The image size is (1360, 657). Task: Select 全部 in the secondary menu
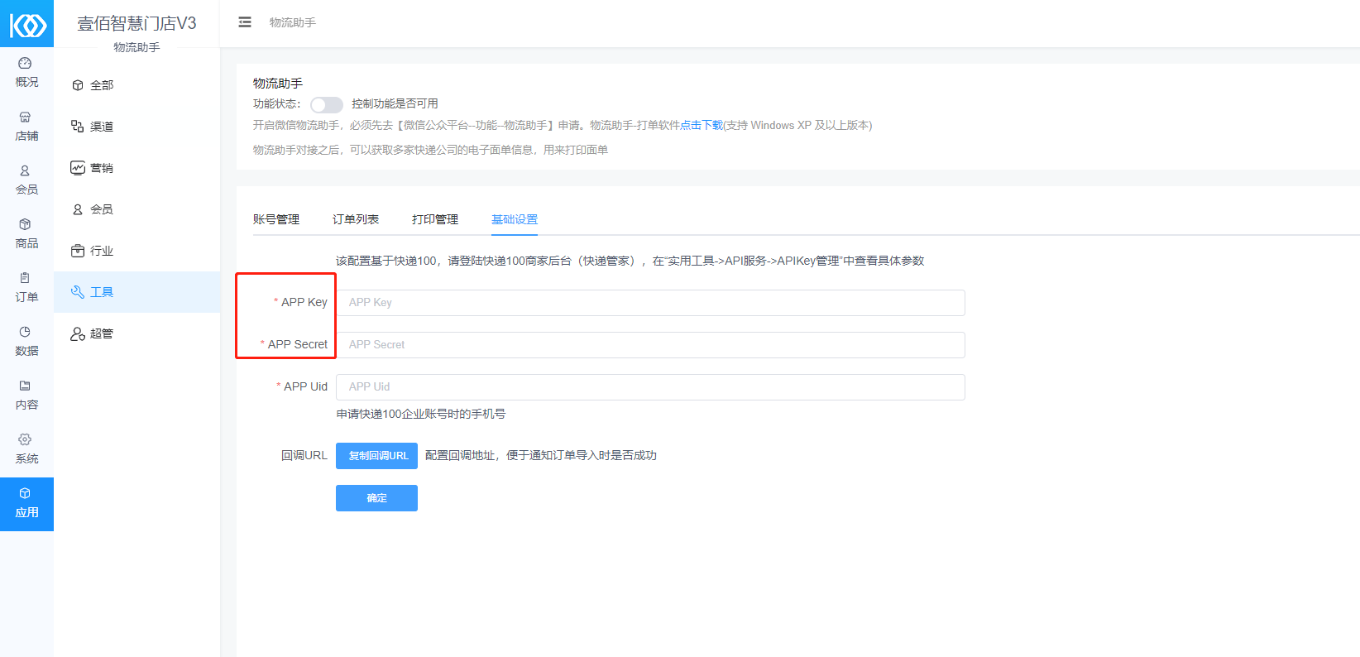point(136,85)
